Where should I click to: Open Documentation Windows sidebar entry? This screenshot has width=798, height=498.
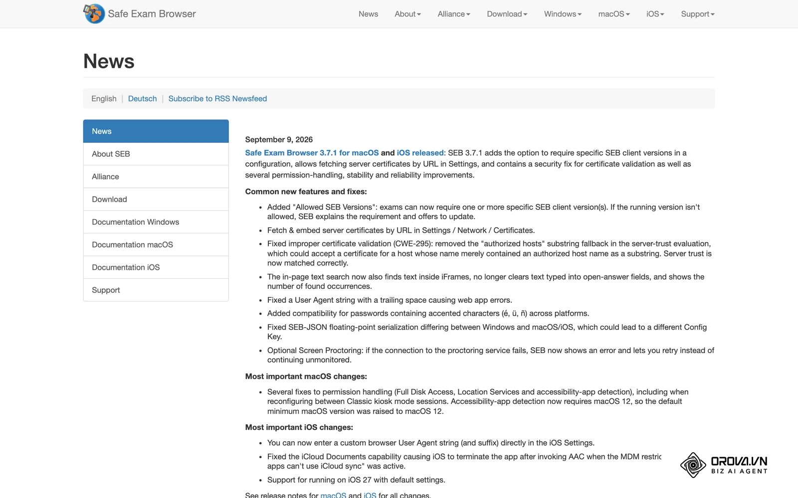tap(156, 222)
